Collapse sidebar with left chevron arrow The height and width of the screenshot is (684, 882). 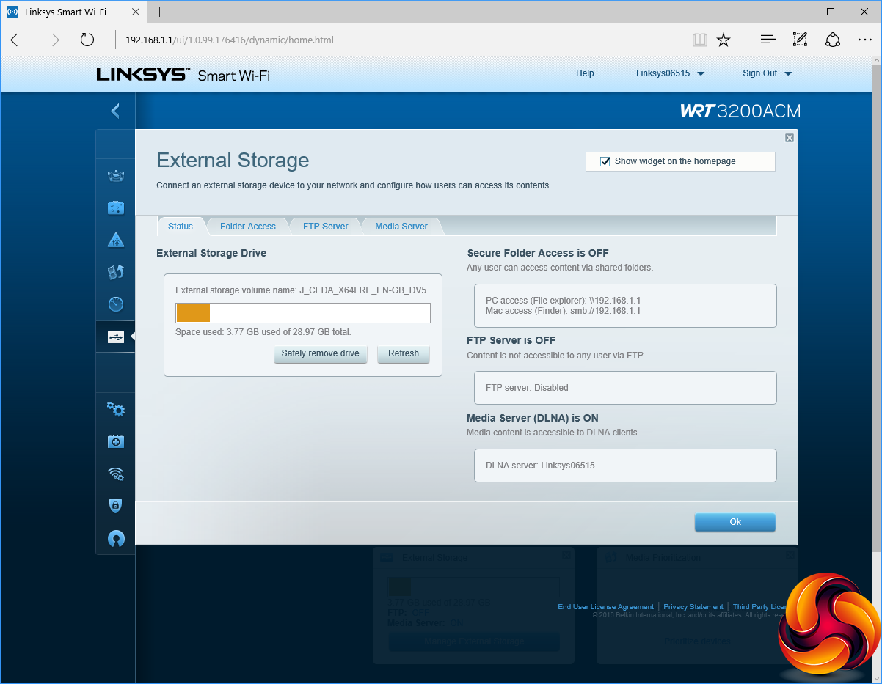pos(114,111)
